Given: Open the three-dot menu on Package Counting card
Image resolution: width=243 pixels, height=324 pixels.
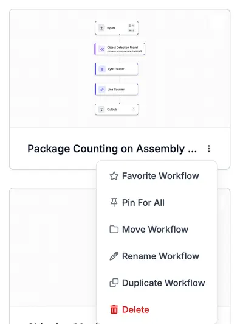Looking at the screenshot, I should coord(209,149).
